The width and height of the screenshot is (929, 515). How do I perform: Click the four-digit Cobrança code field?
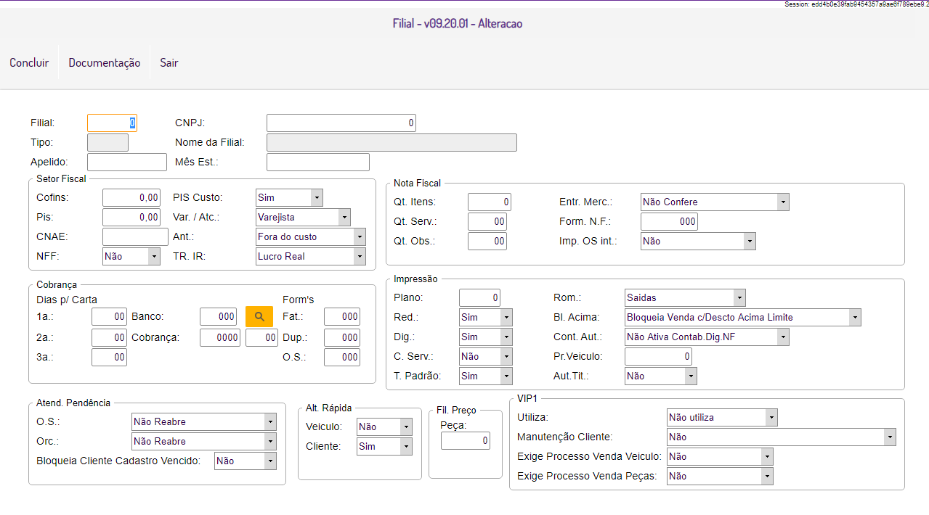[220, 337]
